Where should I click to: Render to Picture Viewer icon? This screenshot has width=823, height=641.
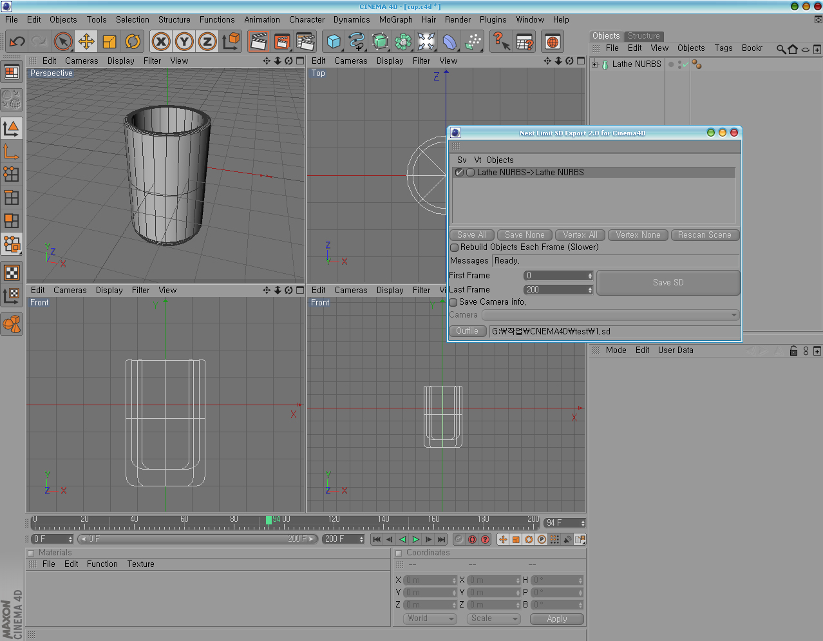(282, 42)
